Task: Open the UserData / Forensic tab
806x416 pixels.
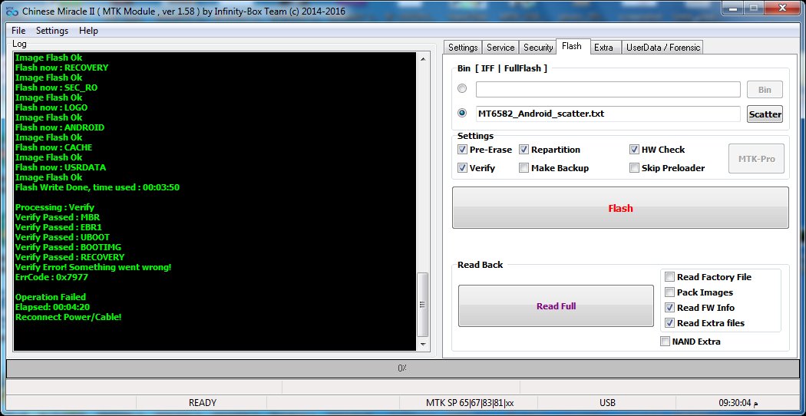Action: [x=662, y=48]
